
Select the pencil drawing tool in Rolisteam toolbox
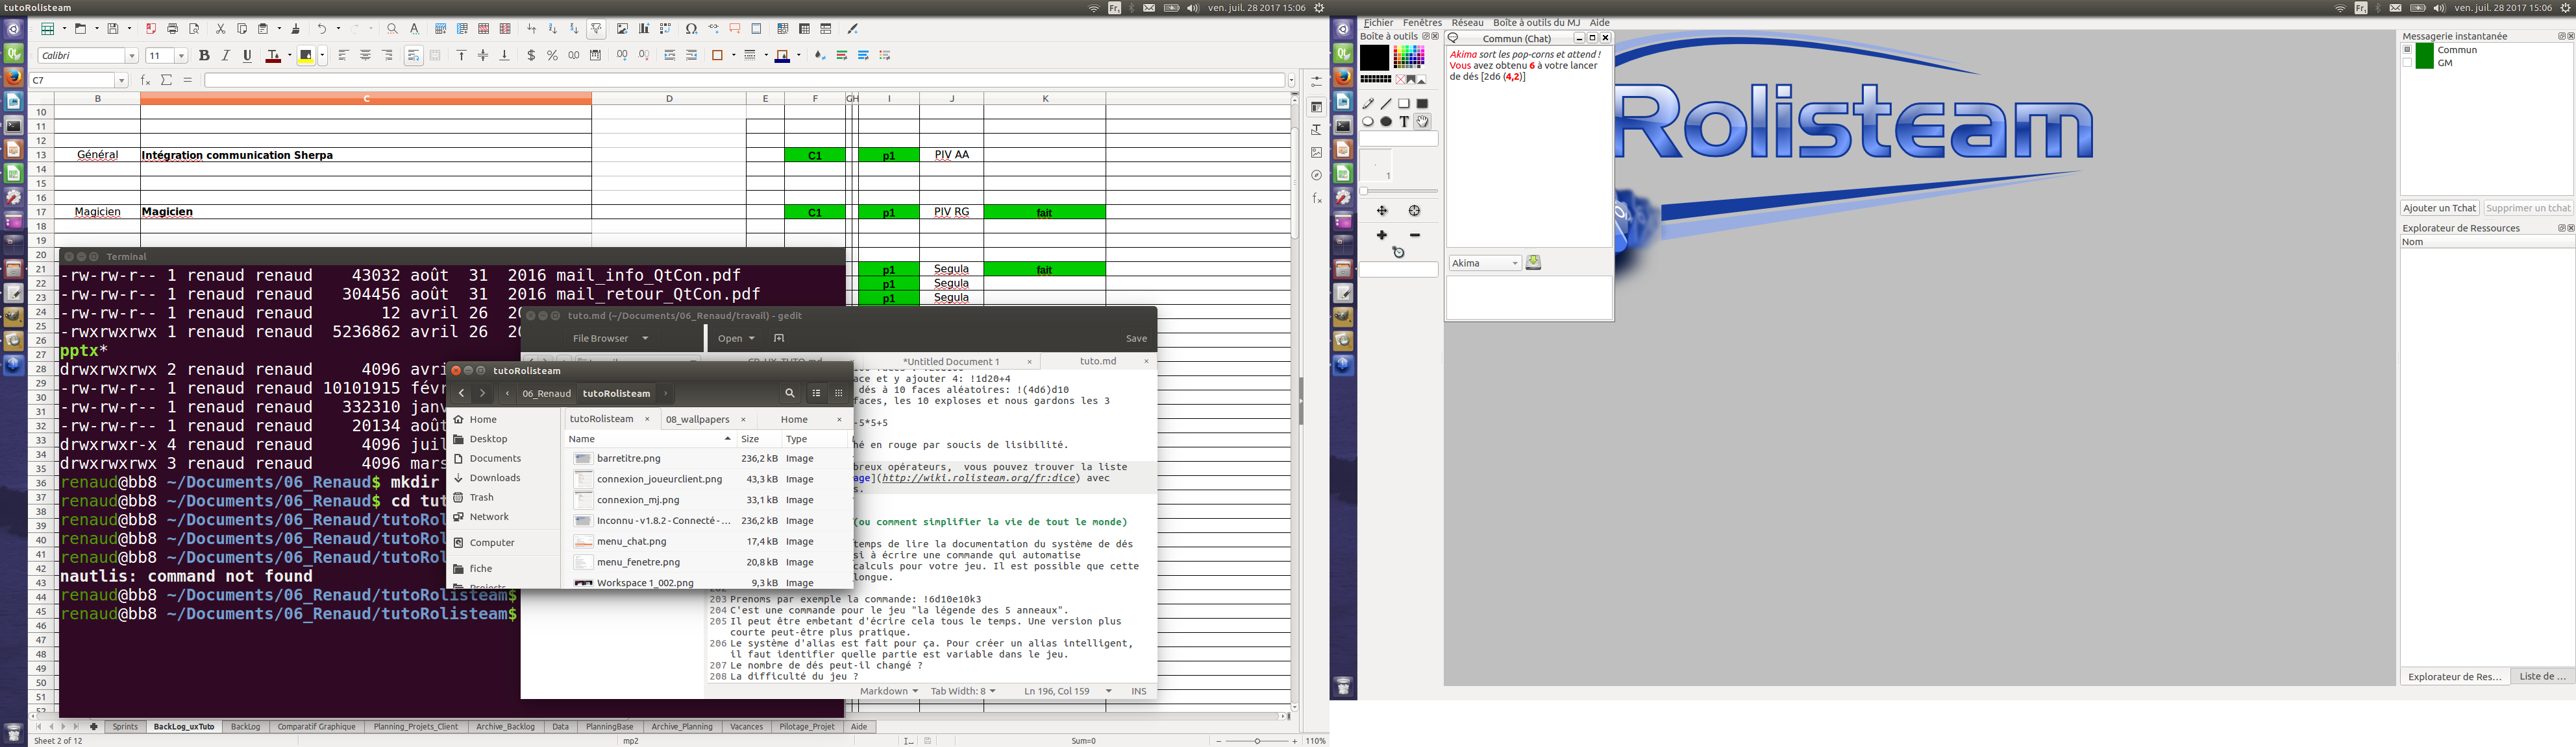click(1368, 104)
